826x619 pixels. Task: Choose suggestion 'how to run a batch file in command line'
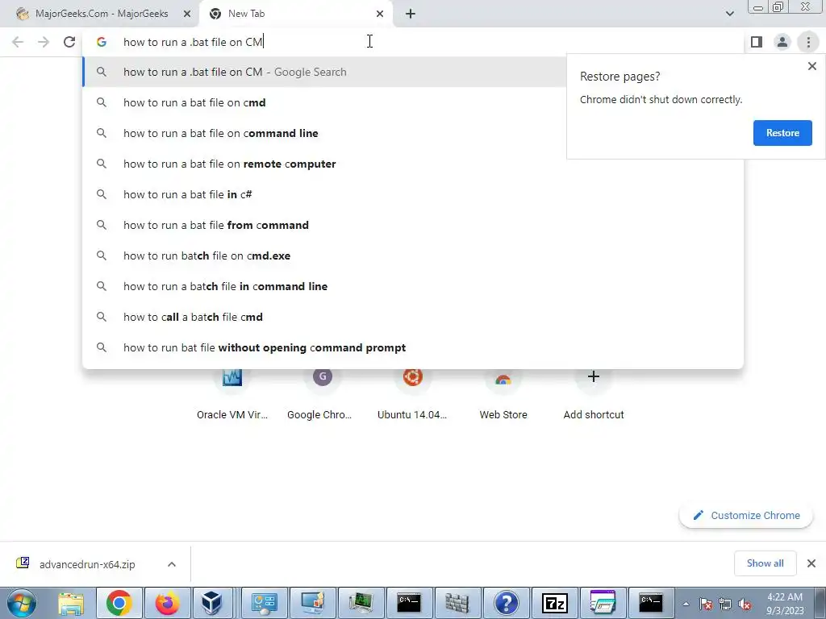pyautogui.click(x=413, y=286)
